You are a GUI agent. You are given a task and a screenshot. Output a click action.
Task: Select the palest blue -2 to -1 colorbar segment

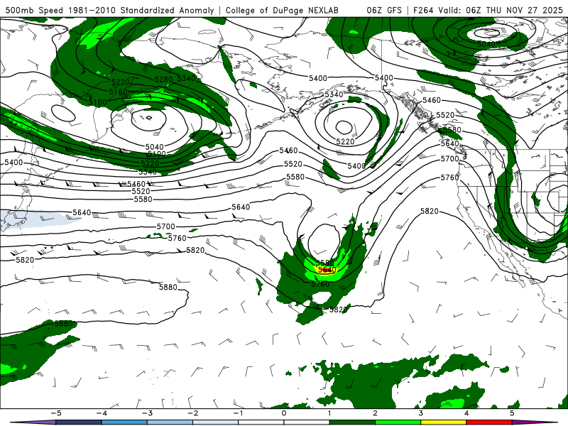(216, 422)
